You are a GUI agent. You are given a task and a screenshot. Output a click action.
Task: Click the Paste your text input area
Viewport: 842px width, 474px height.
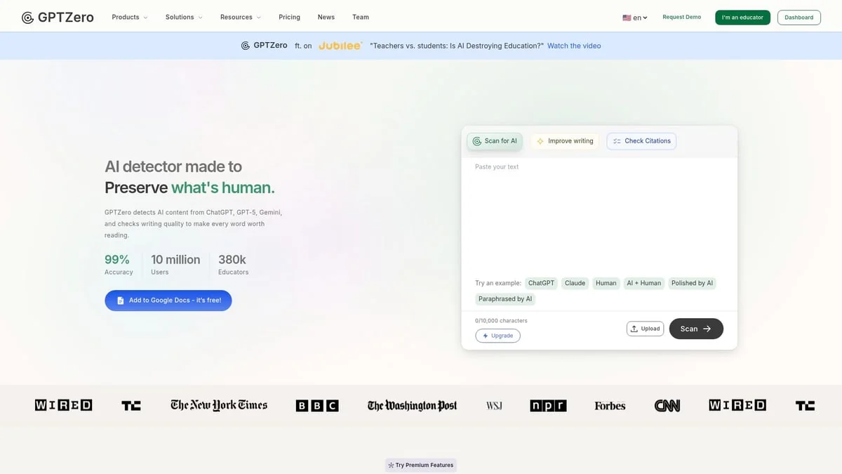(x=600, y=211)
